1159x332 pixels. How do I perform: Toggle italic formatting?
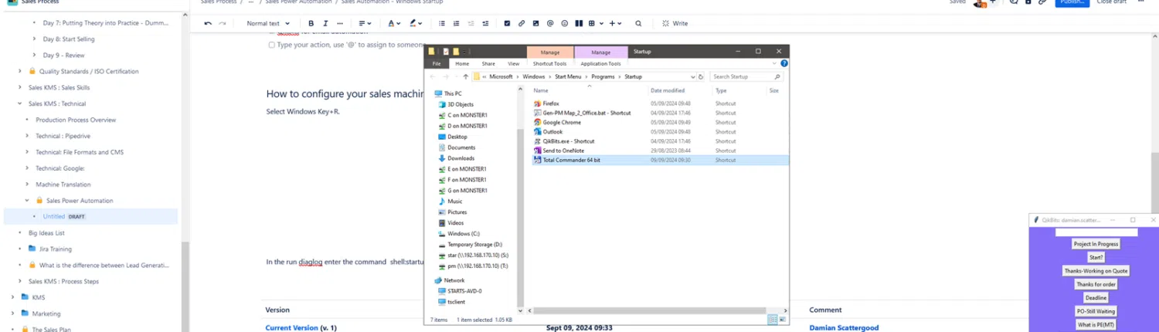point(325,24)
